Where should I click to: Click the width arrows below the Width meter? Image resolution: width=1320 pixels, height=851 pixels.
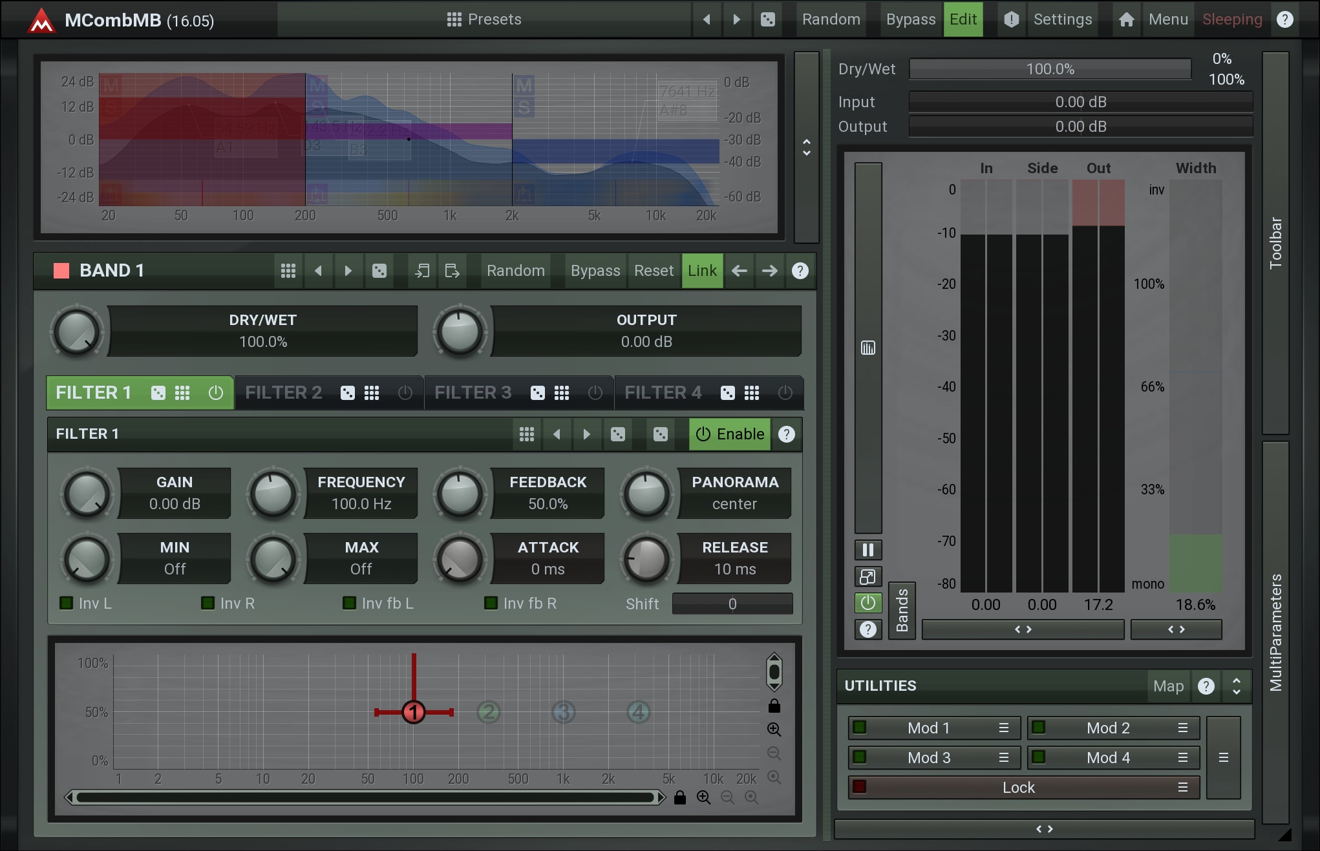1176,629
